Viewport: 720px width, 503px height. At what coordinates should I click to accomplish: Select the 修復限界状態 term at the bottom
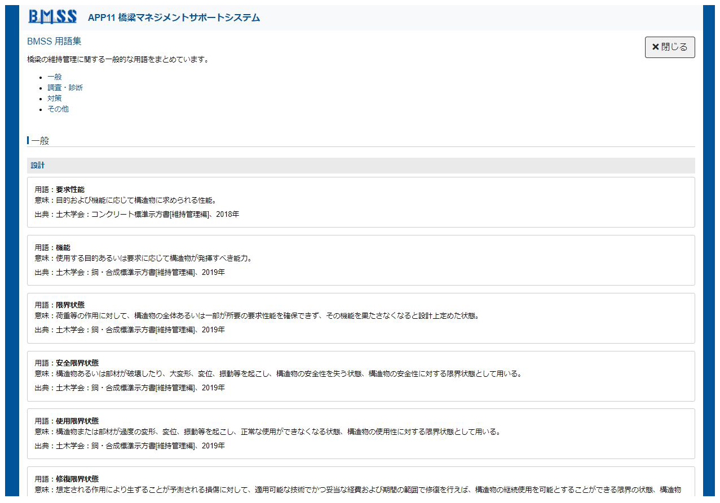coord(77,479)
